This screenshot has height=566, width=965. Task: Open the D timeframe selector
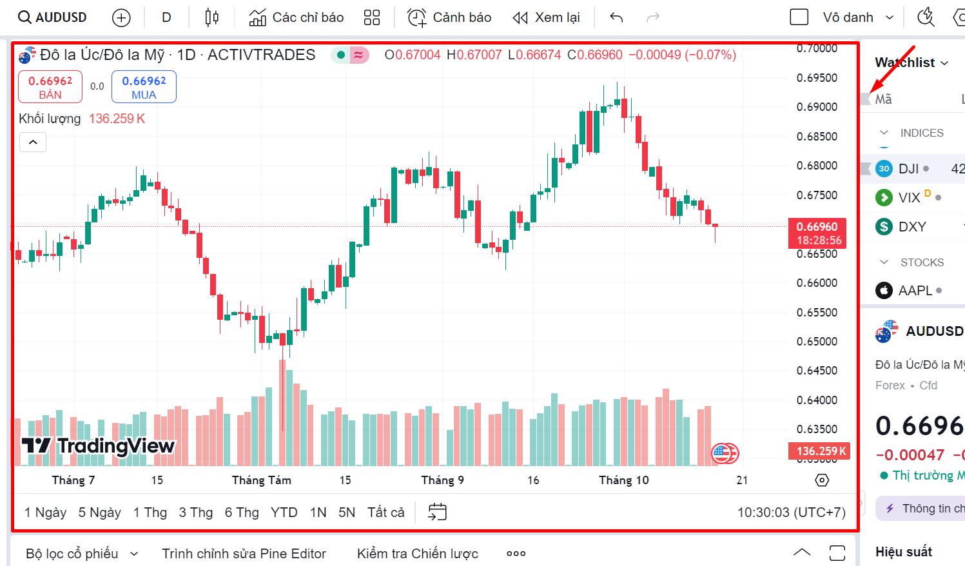pyautogui.click(x=166, y=17)
